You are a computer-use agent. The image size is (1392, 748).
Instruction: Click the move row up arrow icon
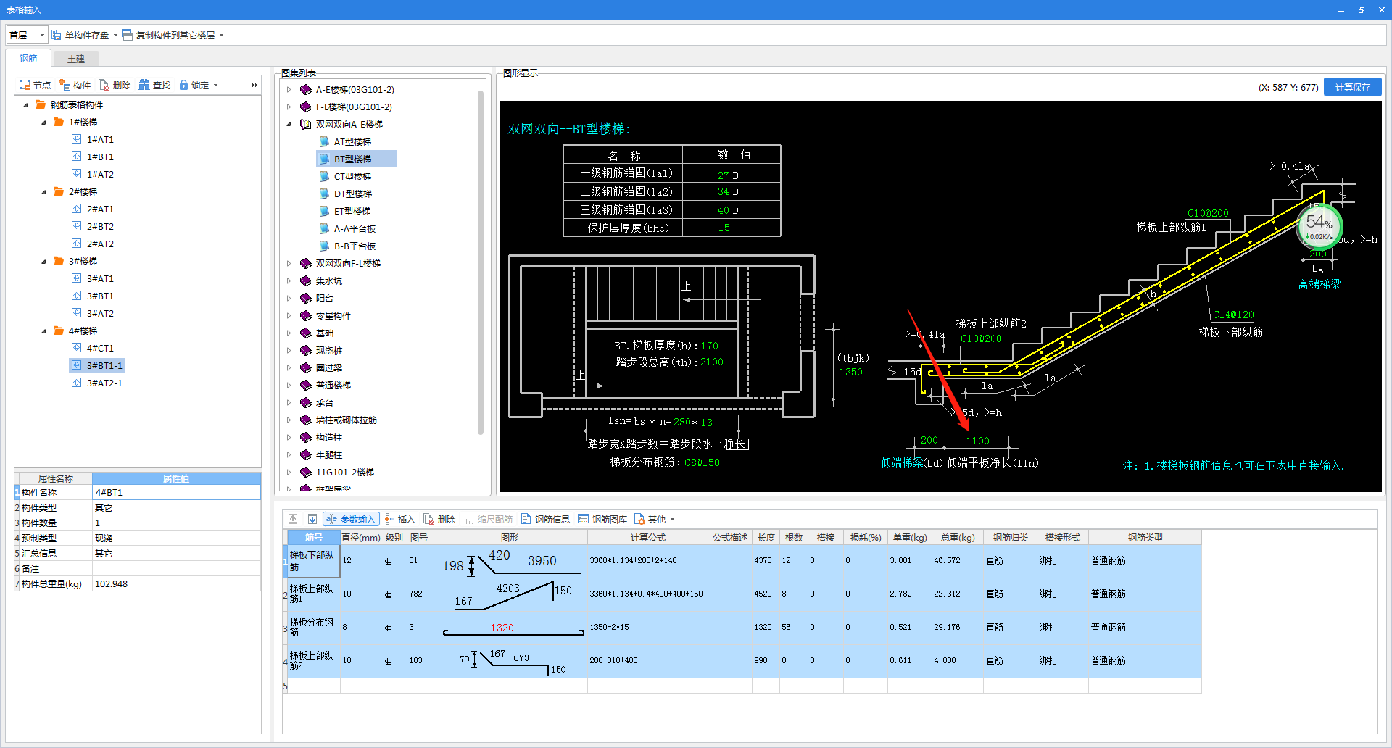tap(293, 519)
